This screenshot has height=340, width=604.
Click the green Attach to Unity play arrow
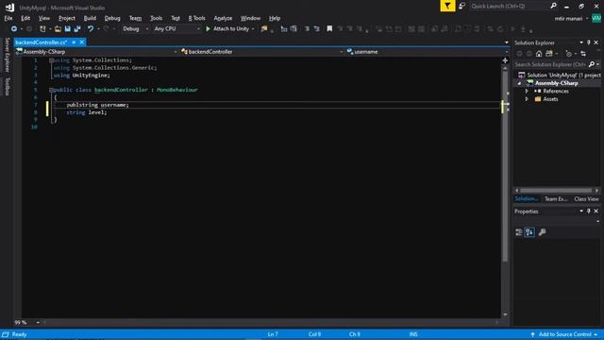point(208,29)
